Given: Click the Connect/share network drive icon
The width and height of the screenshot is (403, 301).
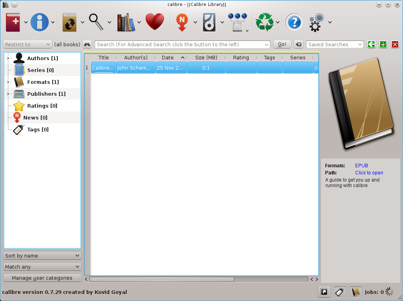Looking at the screenshot, I should pyautogui.click(x=237, y=22).
